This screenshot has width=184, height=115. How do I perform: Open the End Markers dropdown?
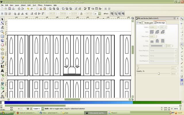pos(163,61)
